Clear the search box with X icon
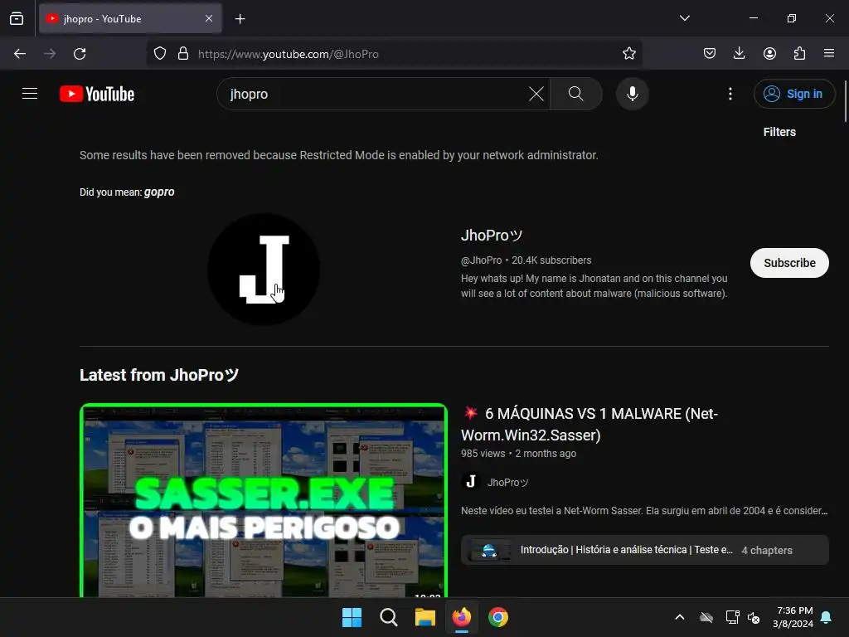 [x=536, y=94]
